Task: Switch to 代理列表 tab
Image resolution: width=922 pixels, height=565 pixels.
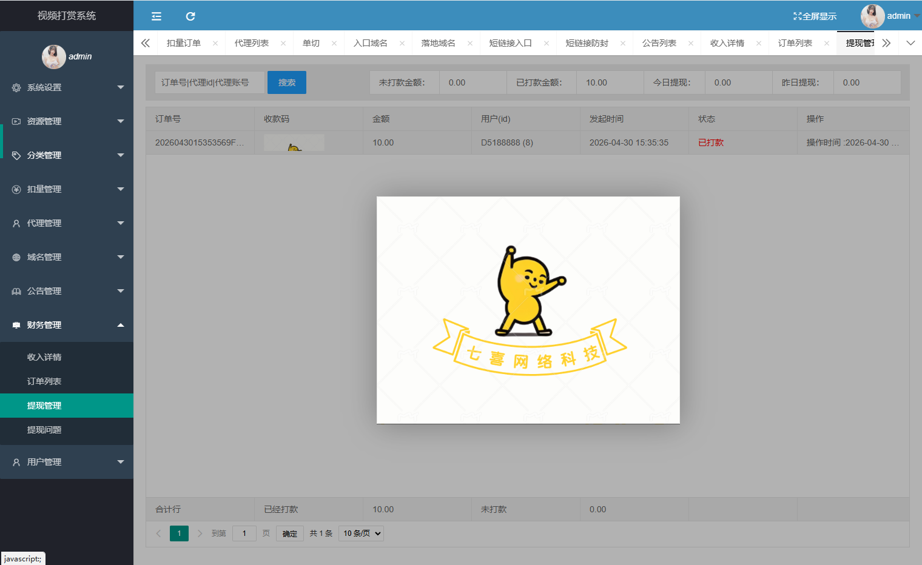Action: pyautogui.click(x=252, y=43)
